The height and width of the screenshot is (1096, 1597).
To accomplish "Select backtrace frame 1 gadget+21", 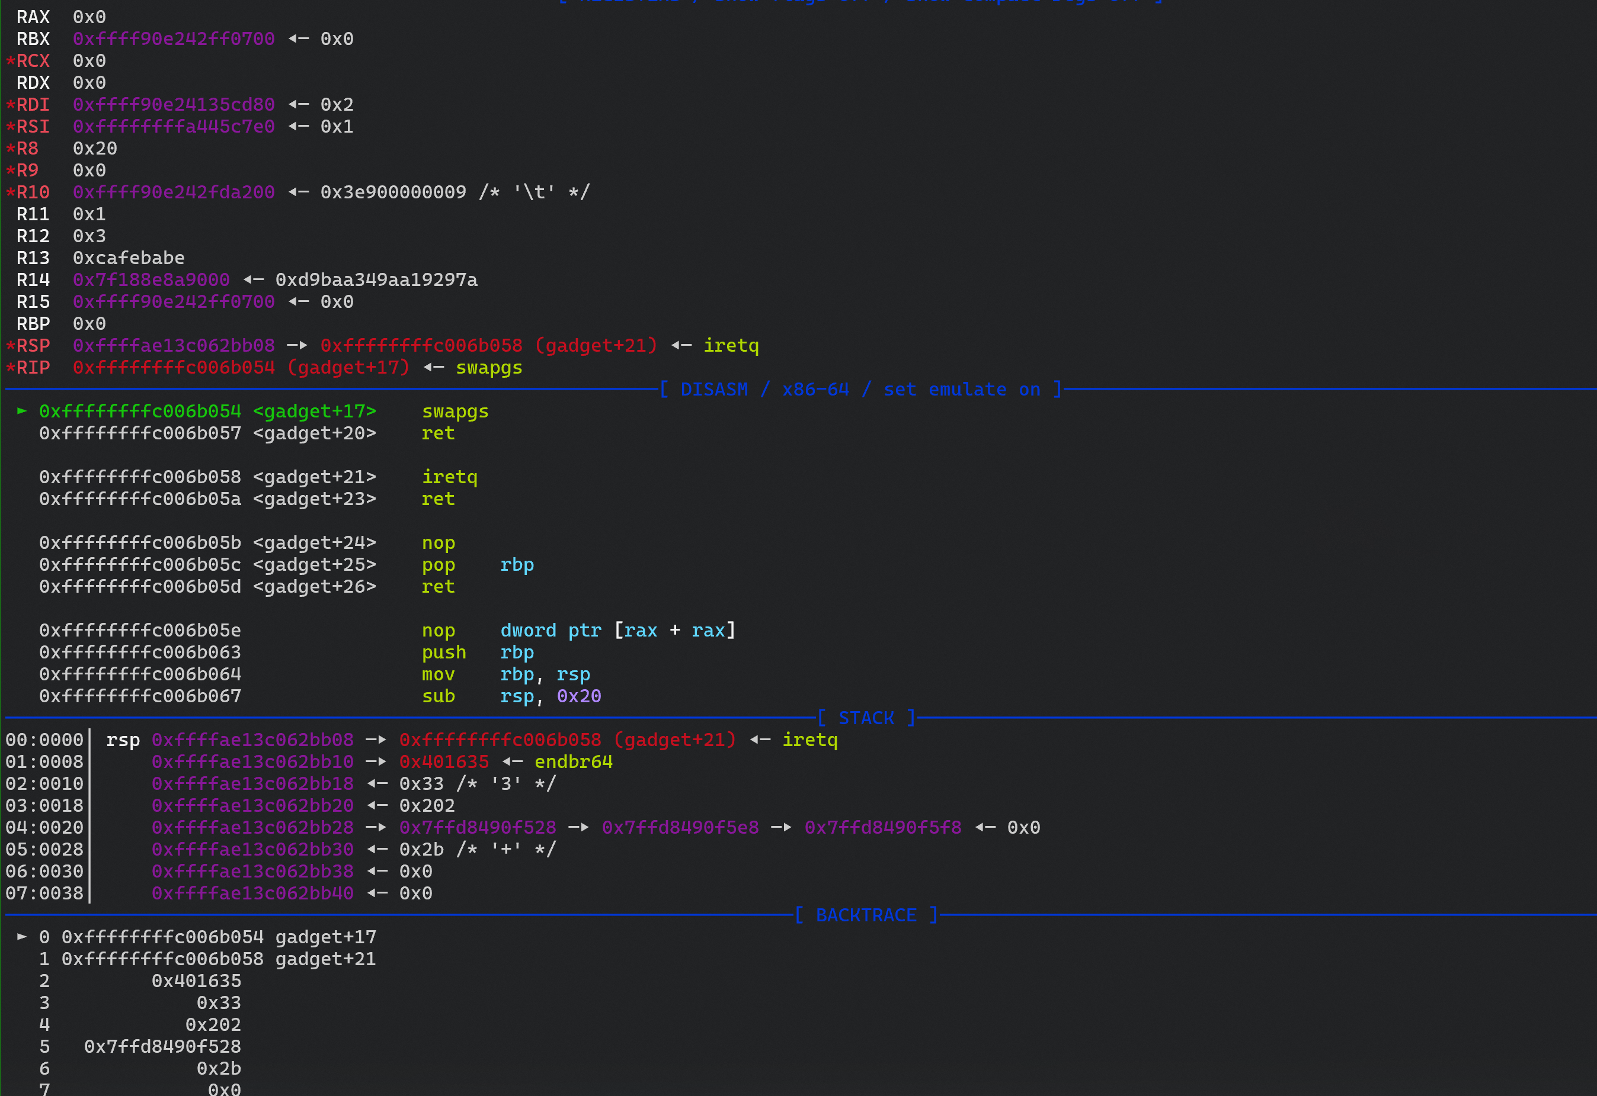I will [x=207, y=959].
